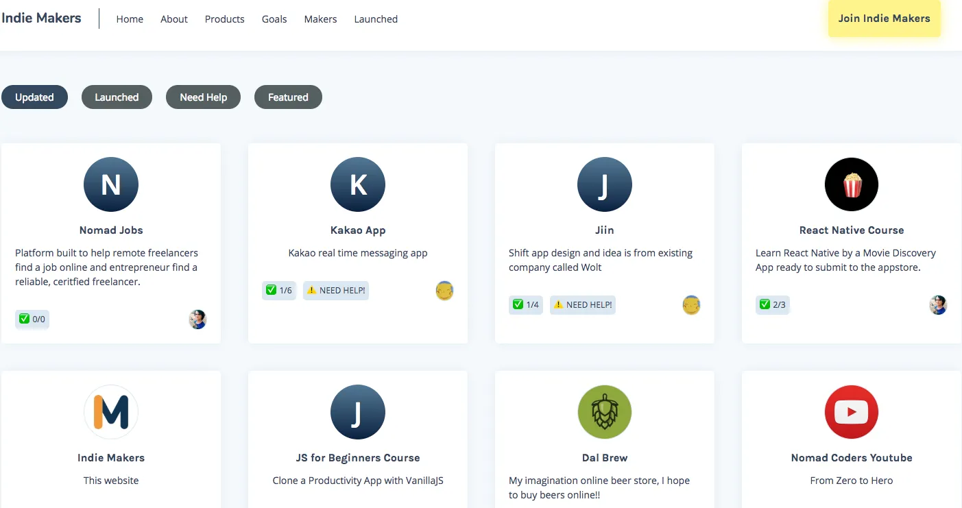Switch to the Featured filter
Viewport: 962px width, 508px height.
click(x=288, y=97)
